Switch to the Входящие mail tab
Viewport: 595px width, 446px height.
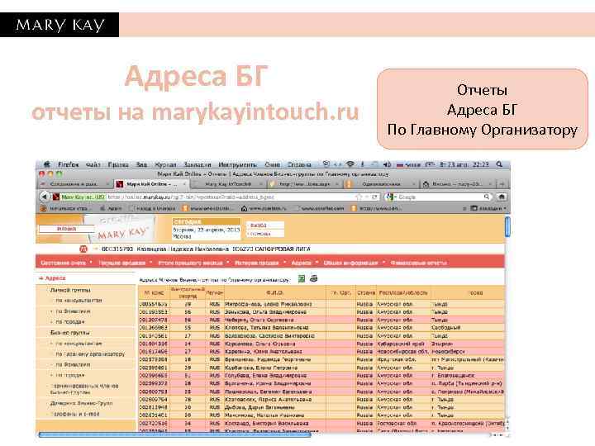(457, 184)
